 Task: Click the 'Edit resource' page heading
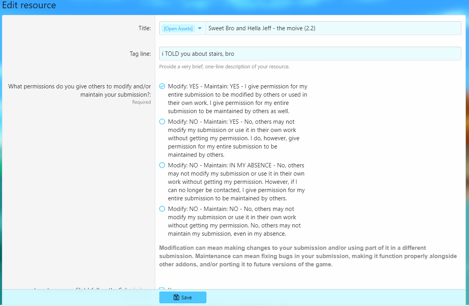pyautogui.click(x=29, y=5)
